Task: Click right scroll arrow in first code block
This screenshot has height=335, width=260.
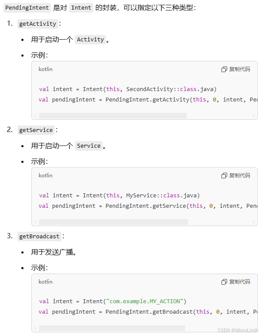Action: coord(253,115)
